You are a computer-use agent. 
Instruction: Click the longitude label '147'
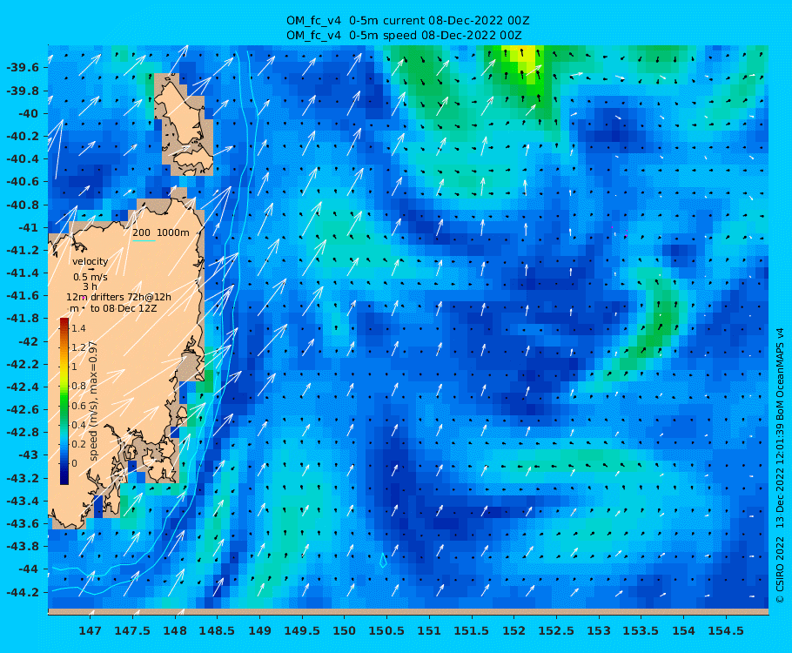[x=90, y=630]
